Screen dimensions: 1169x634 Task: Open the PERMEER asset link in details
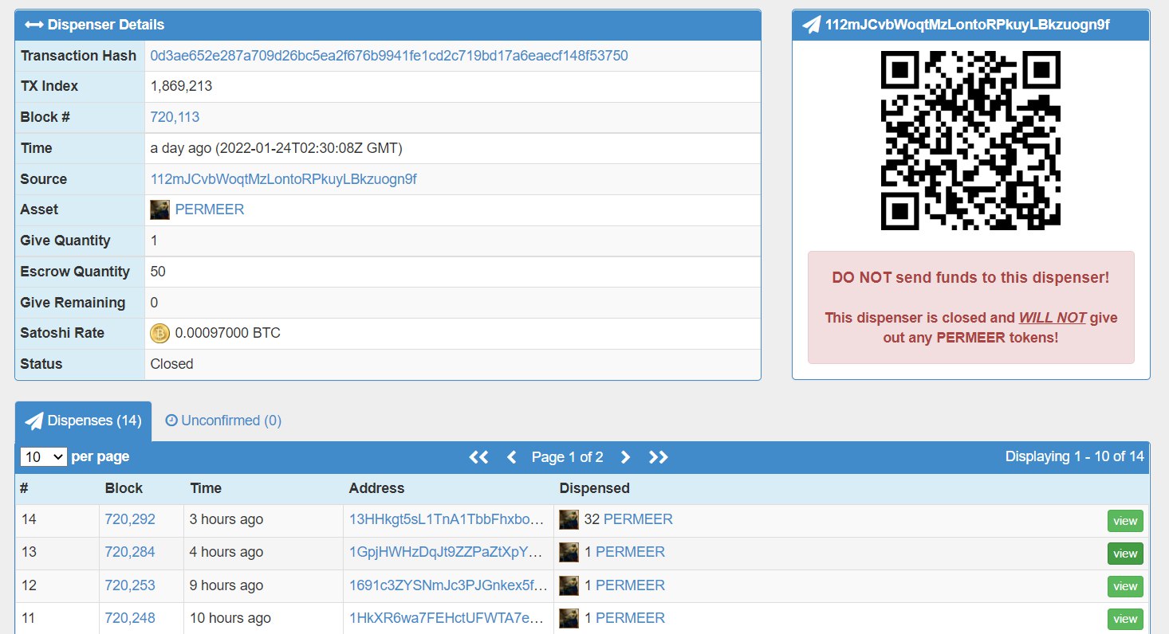[210, 209]
